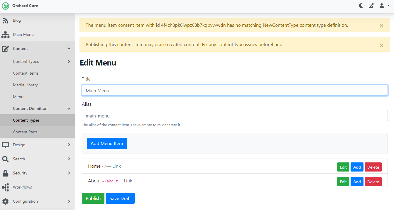Click the Add Menu Item button
Viewport: 394px width, 210px height.
pos(107,143)
